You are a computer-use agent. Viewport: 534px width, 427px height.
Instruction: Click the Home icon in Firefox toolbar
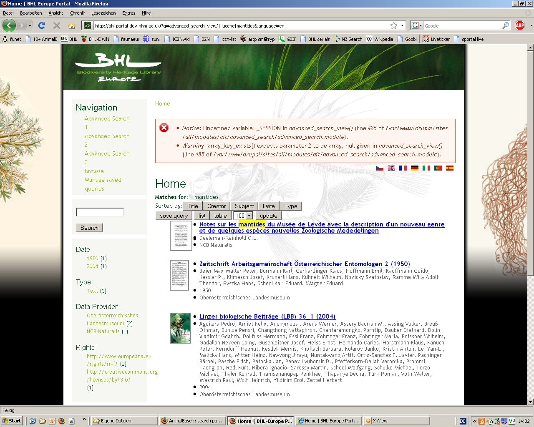(x=72, y=25)
